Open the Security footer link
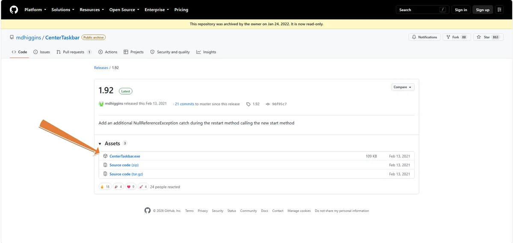This screenshot has height=243, width=513. point(218,211)
